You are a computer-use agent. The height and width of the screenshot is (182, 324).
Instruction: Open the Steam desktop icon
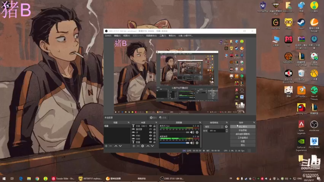pyautogui.click(x=301, y=23)
